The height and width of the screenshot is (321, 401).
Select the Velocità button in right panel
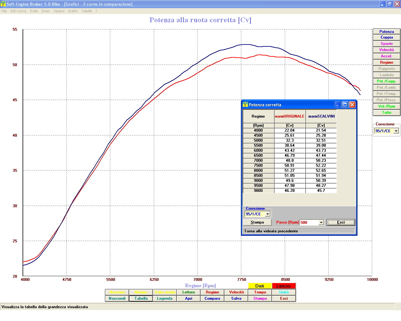pyautogui.click(x=387, y=50)
